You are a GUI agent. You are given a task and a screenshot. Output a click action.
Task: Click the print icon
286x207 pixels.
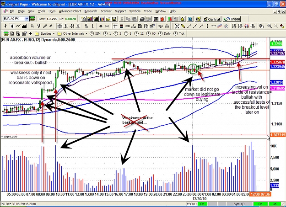(x=142, y=19)
